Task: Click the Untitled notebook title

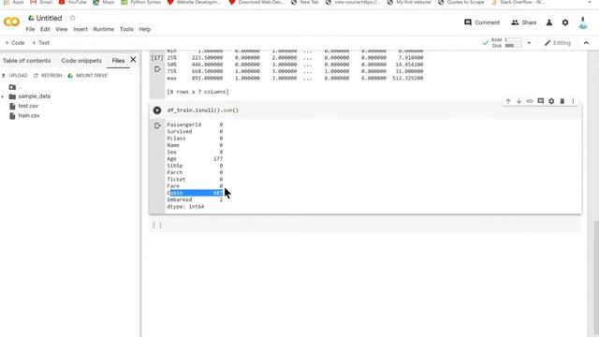Action: [49, 18]
